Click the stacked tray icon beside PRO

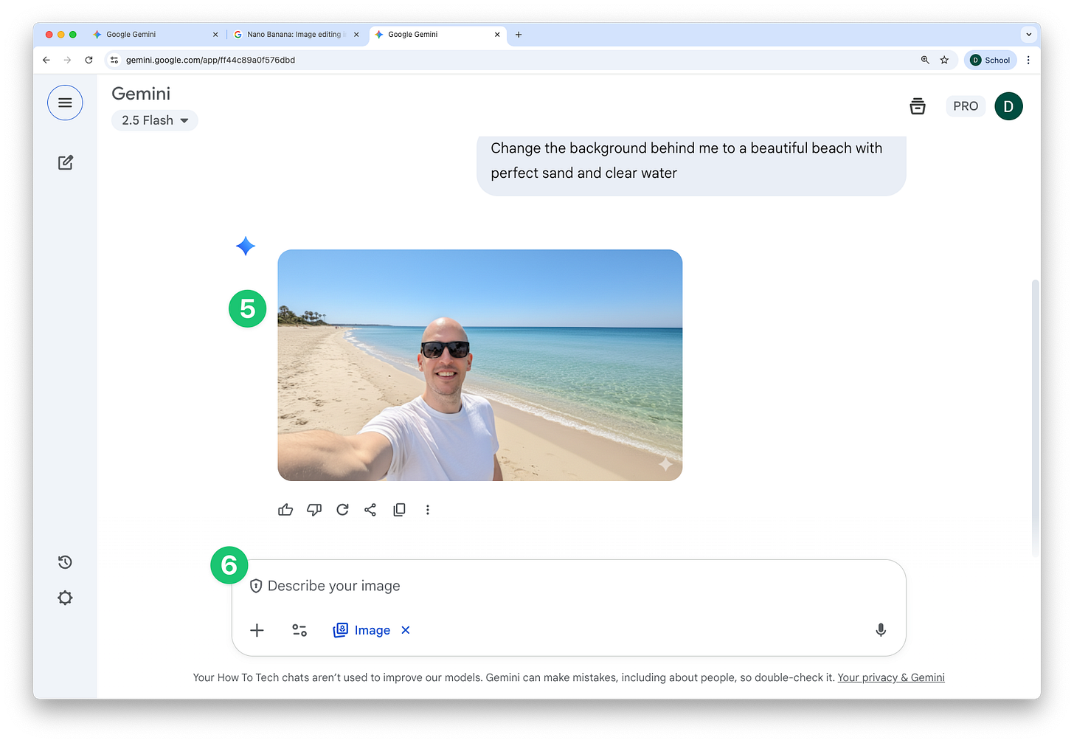918,106
